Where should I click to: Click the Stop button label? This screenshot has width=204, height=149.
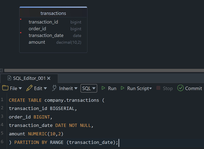point(168,89)
